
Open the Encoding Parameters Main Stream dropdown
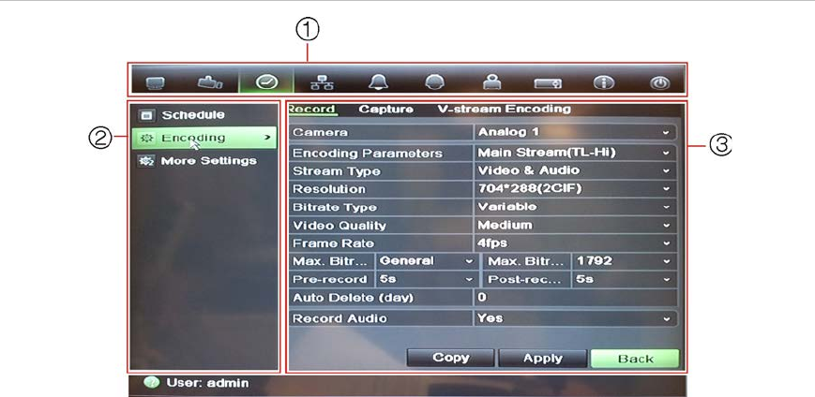(x=575, y=154)
